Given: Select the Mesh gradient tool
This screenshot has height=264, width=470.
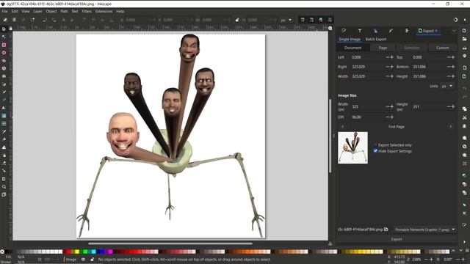Looking at the screenshot, I should pos(4,123).
